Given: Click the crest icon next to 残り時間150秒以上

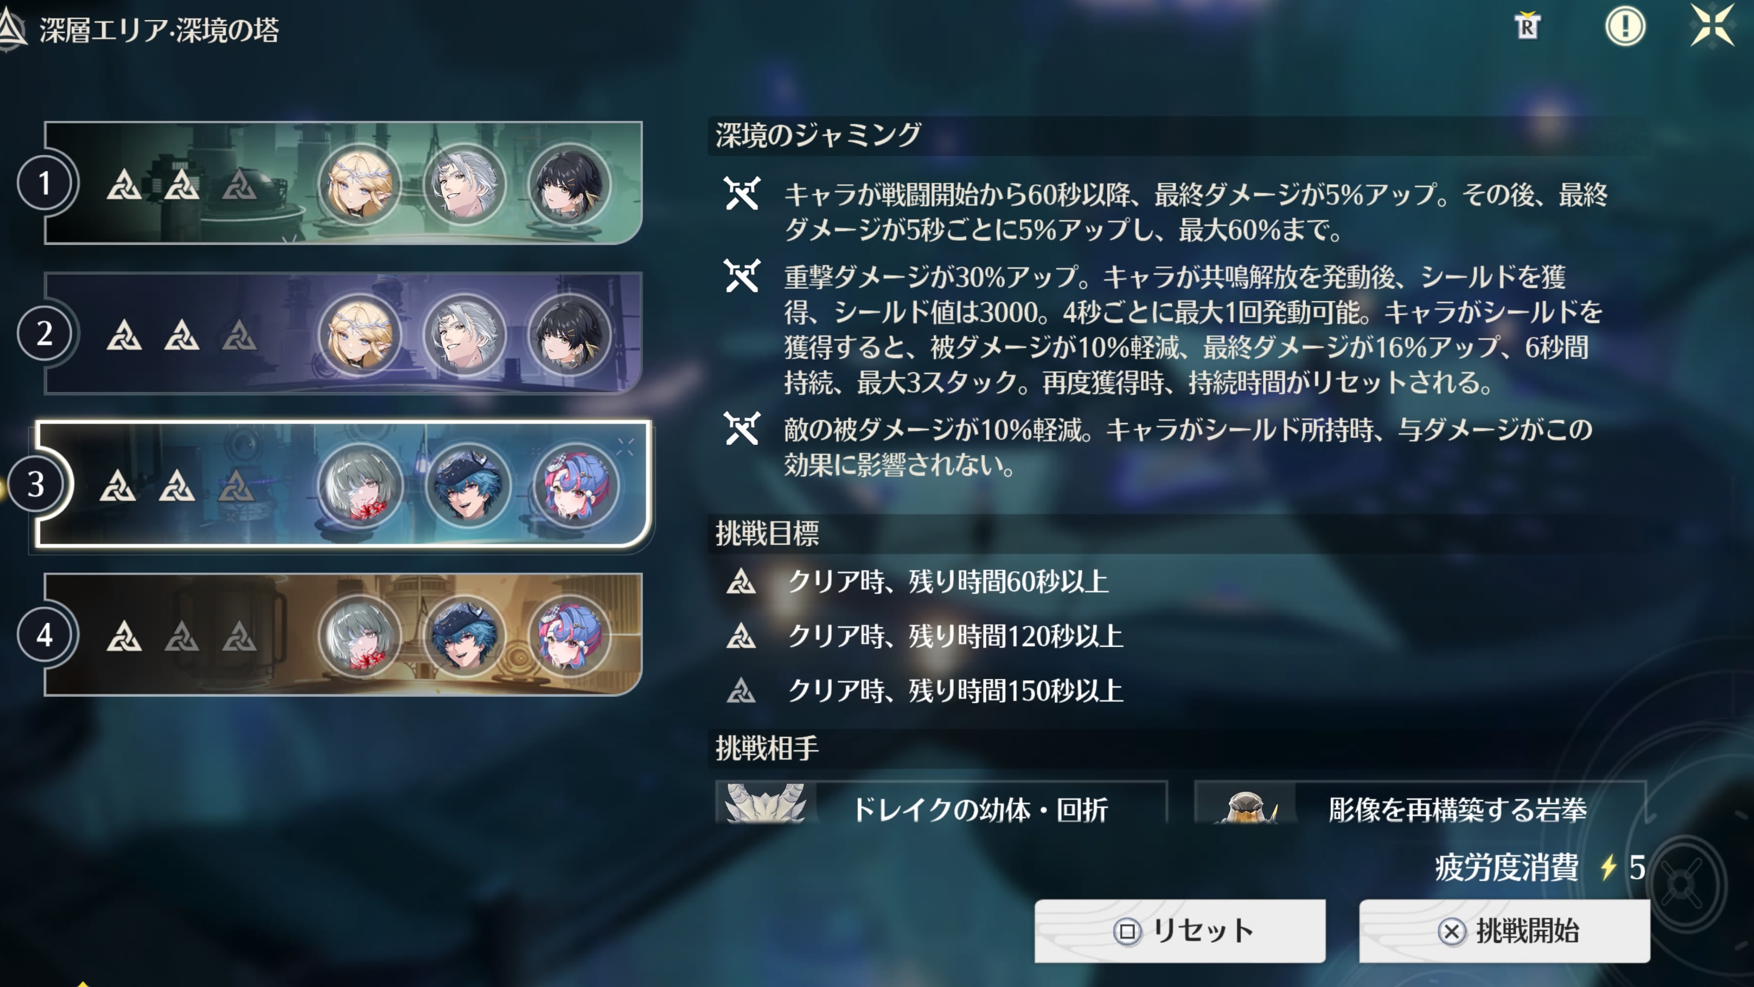Looking at the screenshot, I should (x=741, y=690).
